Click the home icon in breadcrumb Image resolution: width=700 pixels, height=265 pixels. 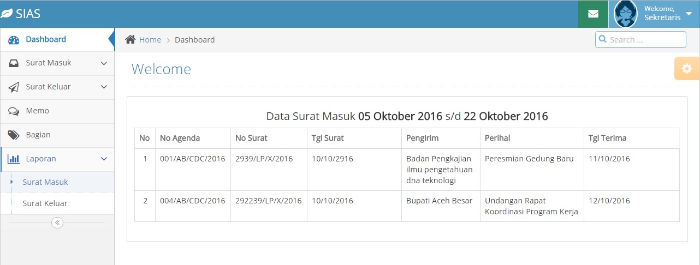(x=130, y=39)
